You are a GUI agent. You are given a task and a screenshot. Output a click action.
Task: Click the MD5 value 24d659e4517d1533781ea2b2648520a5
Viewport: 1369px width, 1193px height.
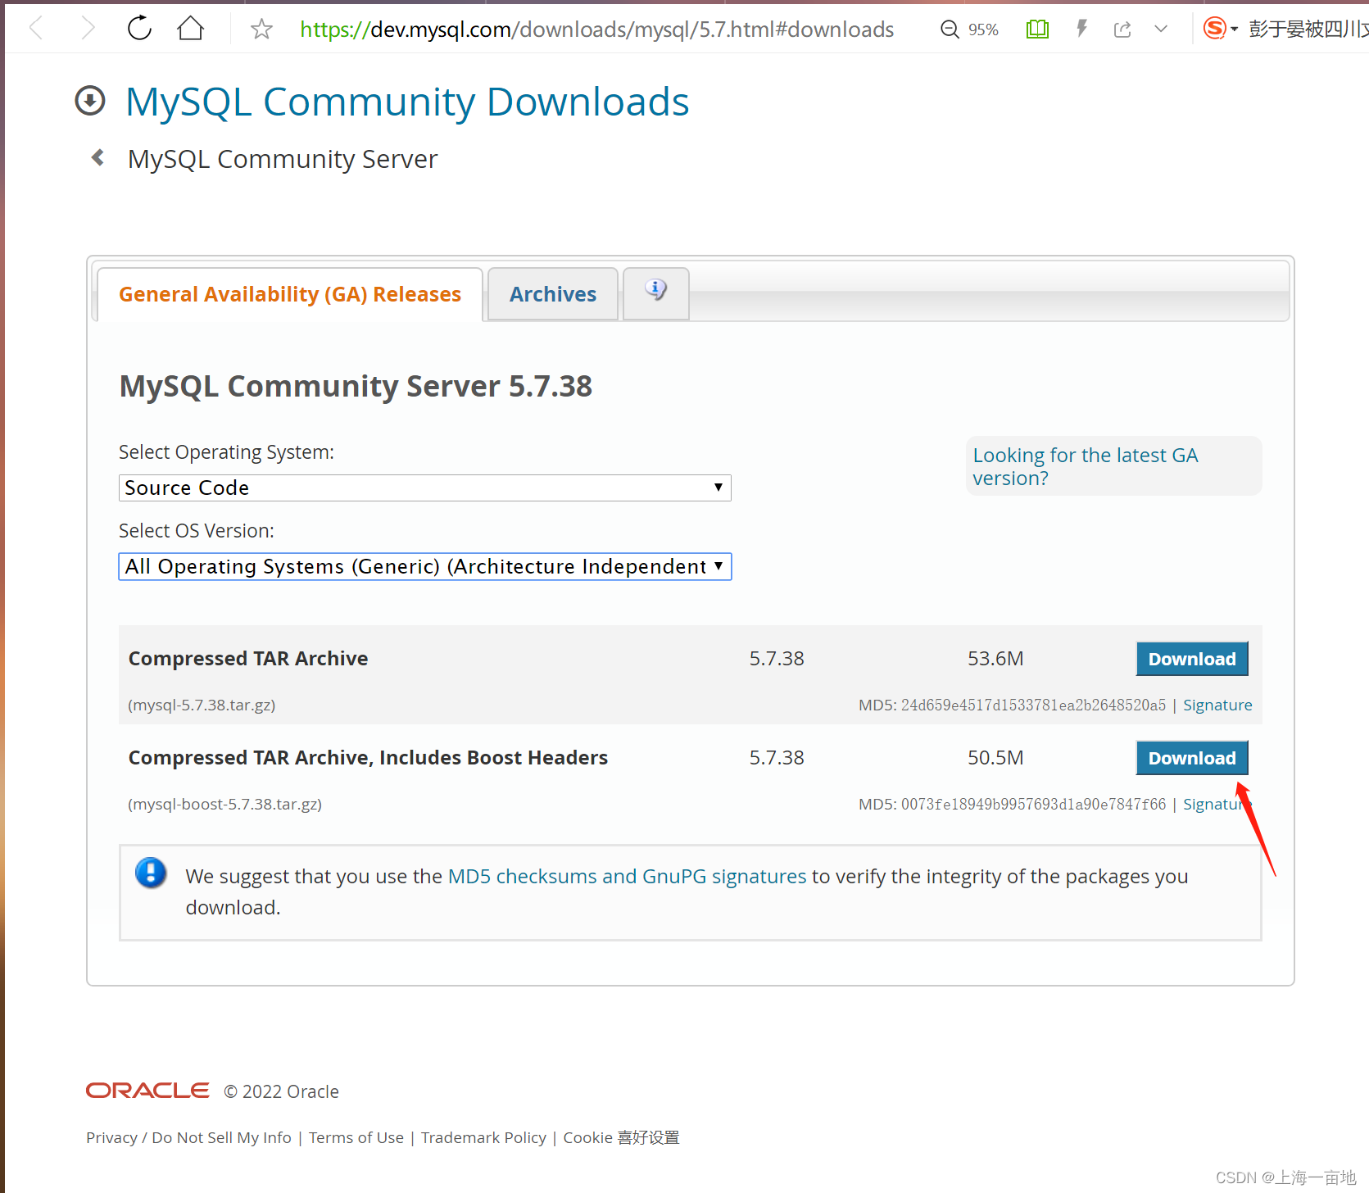tap(1033, 705)
